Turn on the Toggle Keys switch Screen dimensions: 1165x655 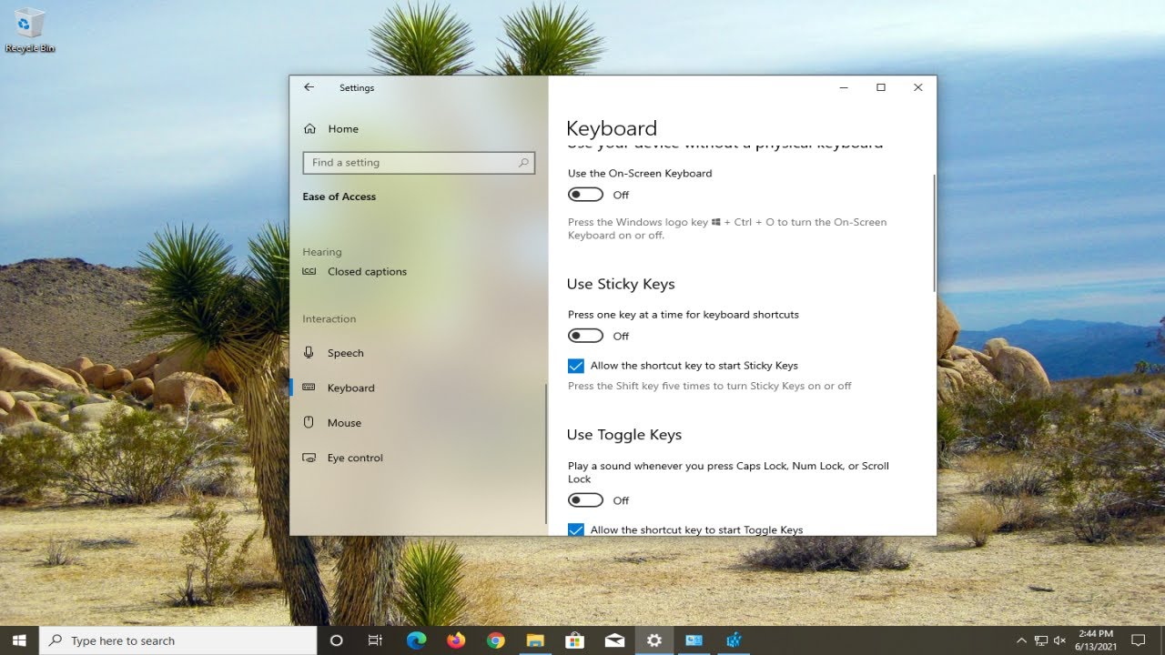[x=585, y=500]
